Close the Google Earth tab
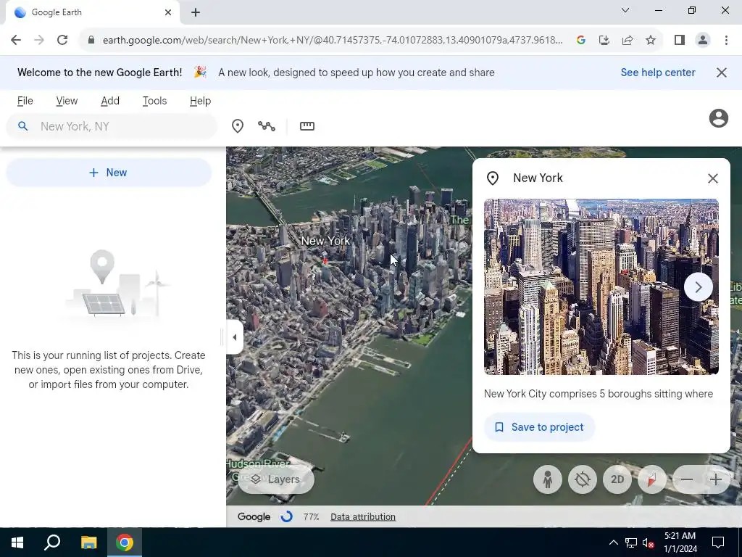This screenshot has height=557, width=742. (x=168, y=12)
